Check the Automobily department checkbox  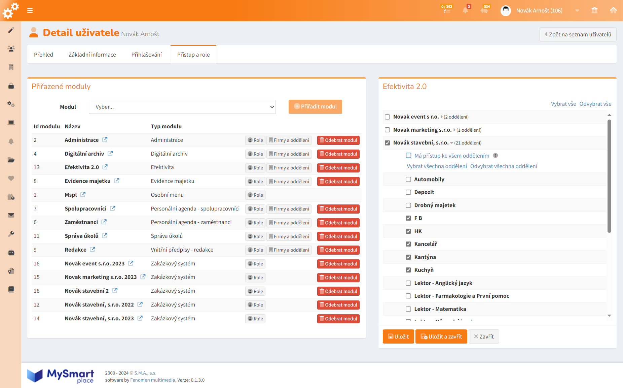pos(408,180)
